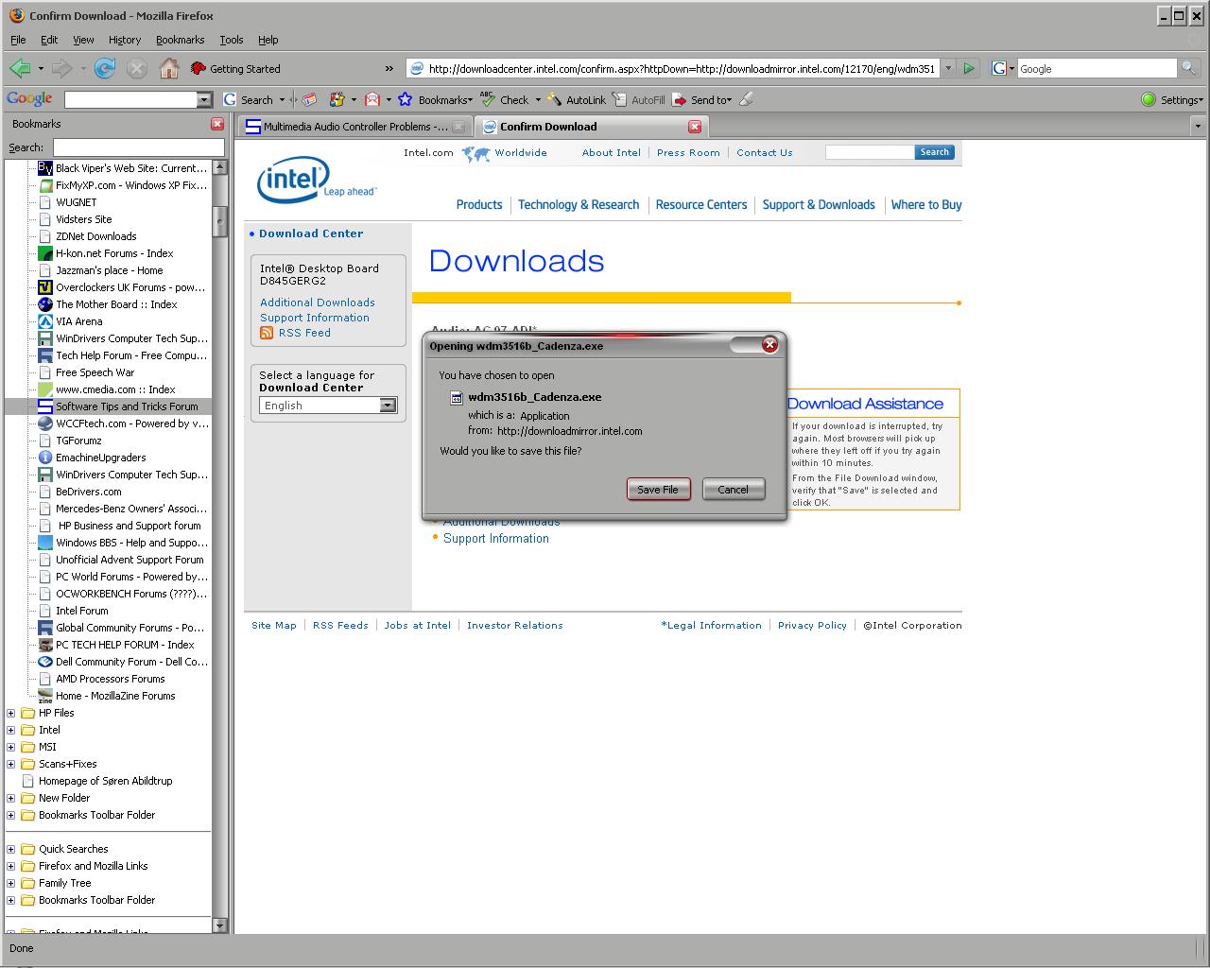Open Google toolbar Settings menu
1210x968 pixels.
point(1172,99)
